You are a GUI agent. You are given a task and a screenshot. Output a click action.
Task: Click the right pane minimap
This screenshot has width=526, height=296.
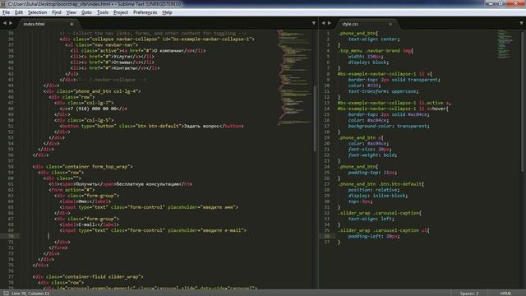click(505, 44)
